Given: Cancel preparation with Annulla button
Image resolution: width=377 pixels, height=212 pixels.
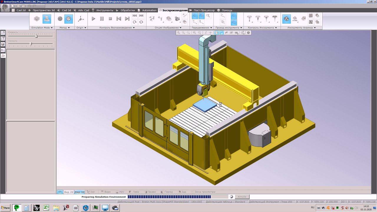Looking at the screenshot, I should tap(242, 197).
